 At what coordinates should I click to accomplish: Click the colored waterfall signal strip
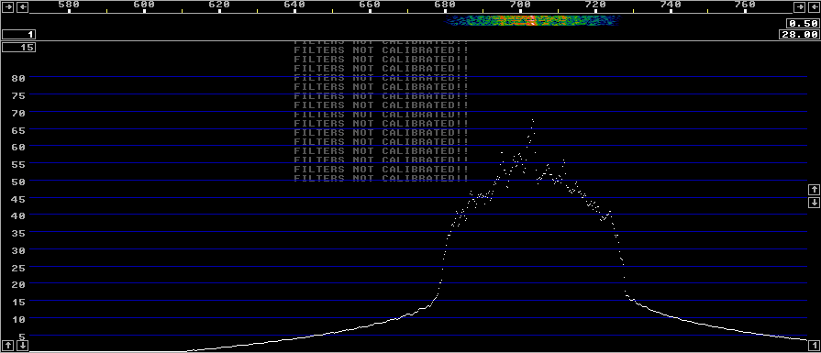coord(531,21)
